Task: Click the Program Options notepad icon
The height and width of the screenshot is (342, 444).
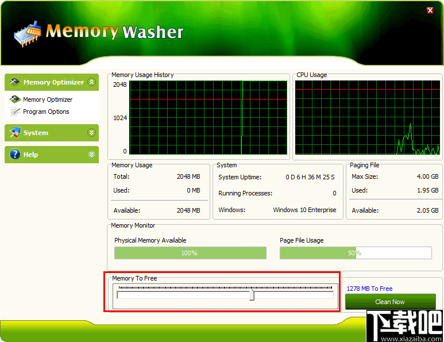Action: [x=15, y=112]
